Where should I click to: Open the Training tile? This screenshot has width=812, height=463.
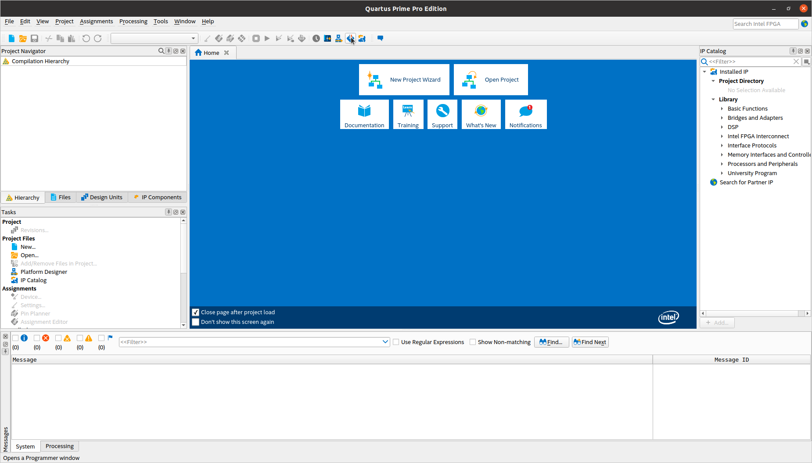click(x=408, y=115)
